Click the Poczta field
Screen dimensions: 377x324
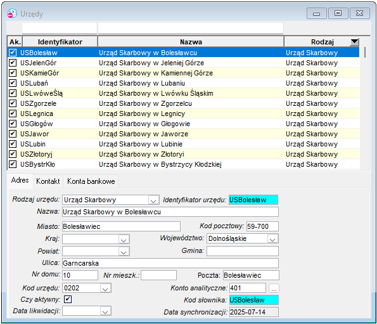(251, 275)
